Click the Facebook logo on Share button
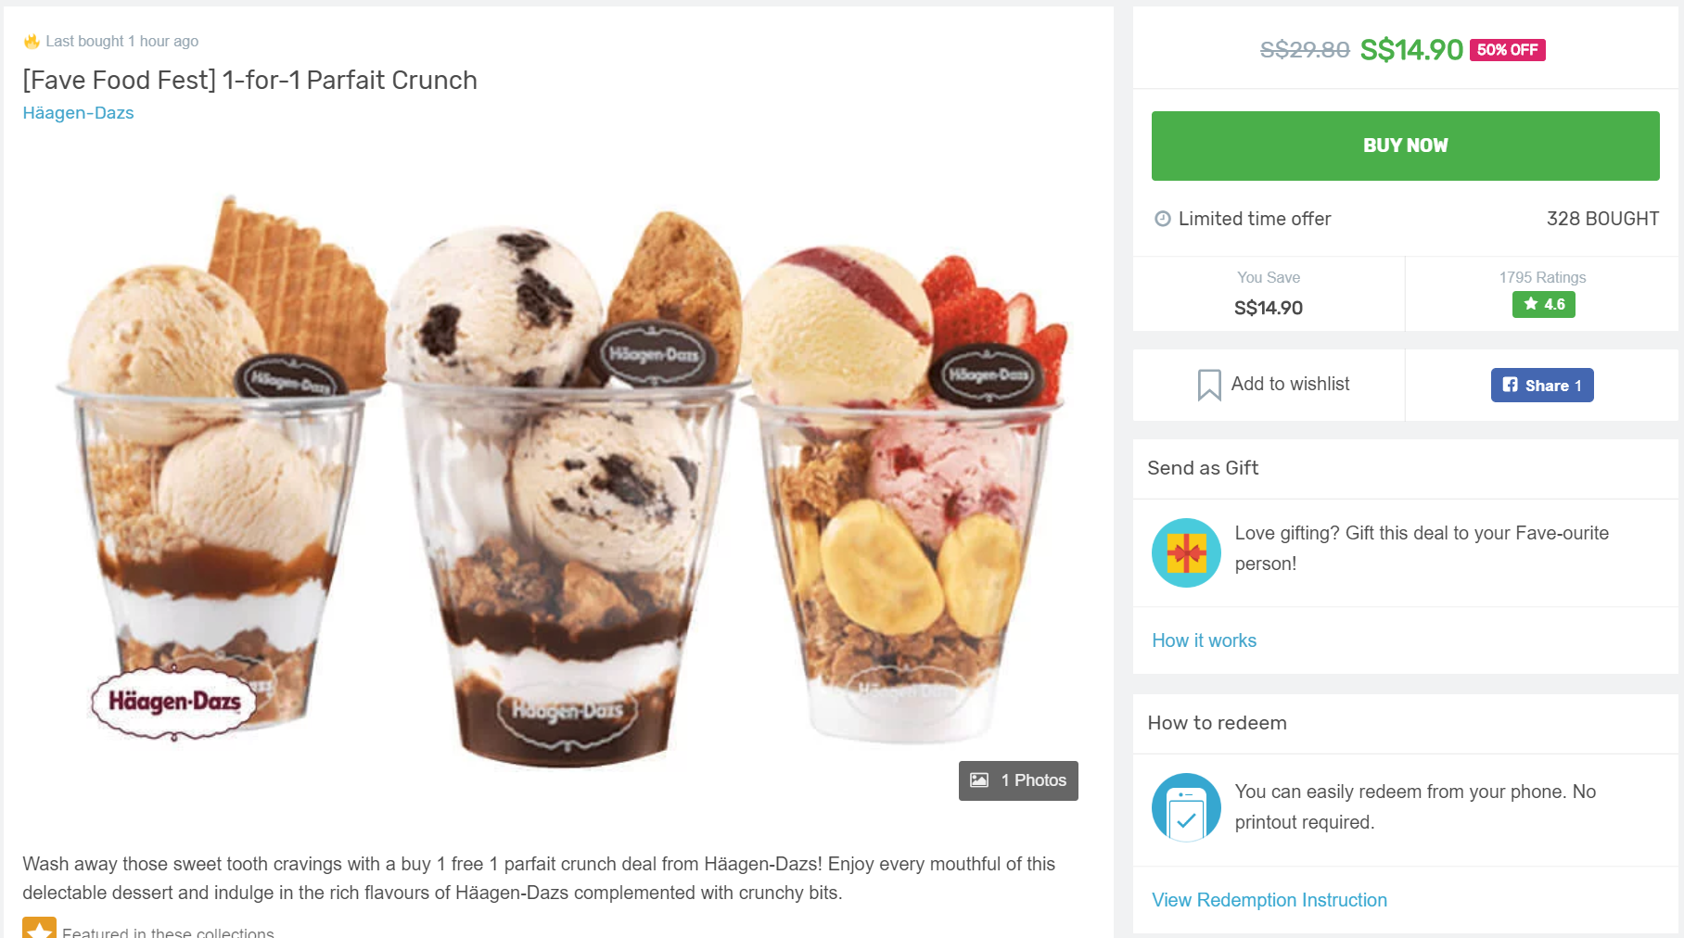Viewport: 1684px width, 938px height. coord(1511,385)
